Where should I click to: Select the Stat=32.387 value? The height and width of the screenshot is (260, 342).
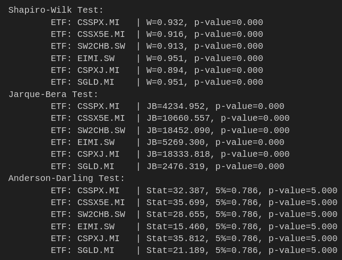tap(175, 191)
